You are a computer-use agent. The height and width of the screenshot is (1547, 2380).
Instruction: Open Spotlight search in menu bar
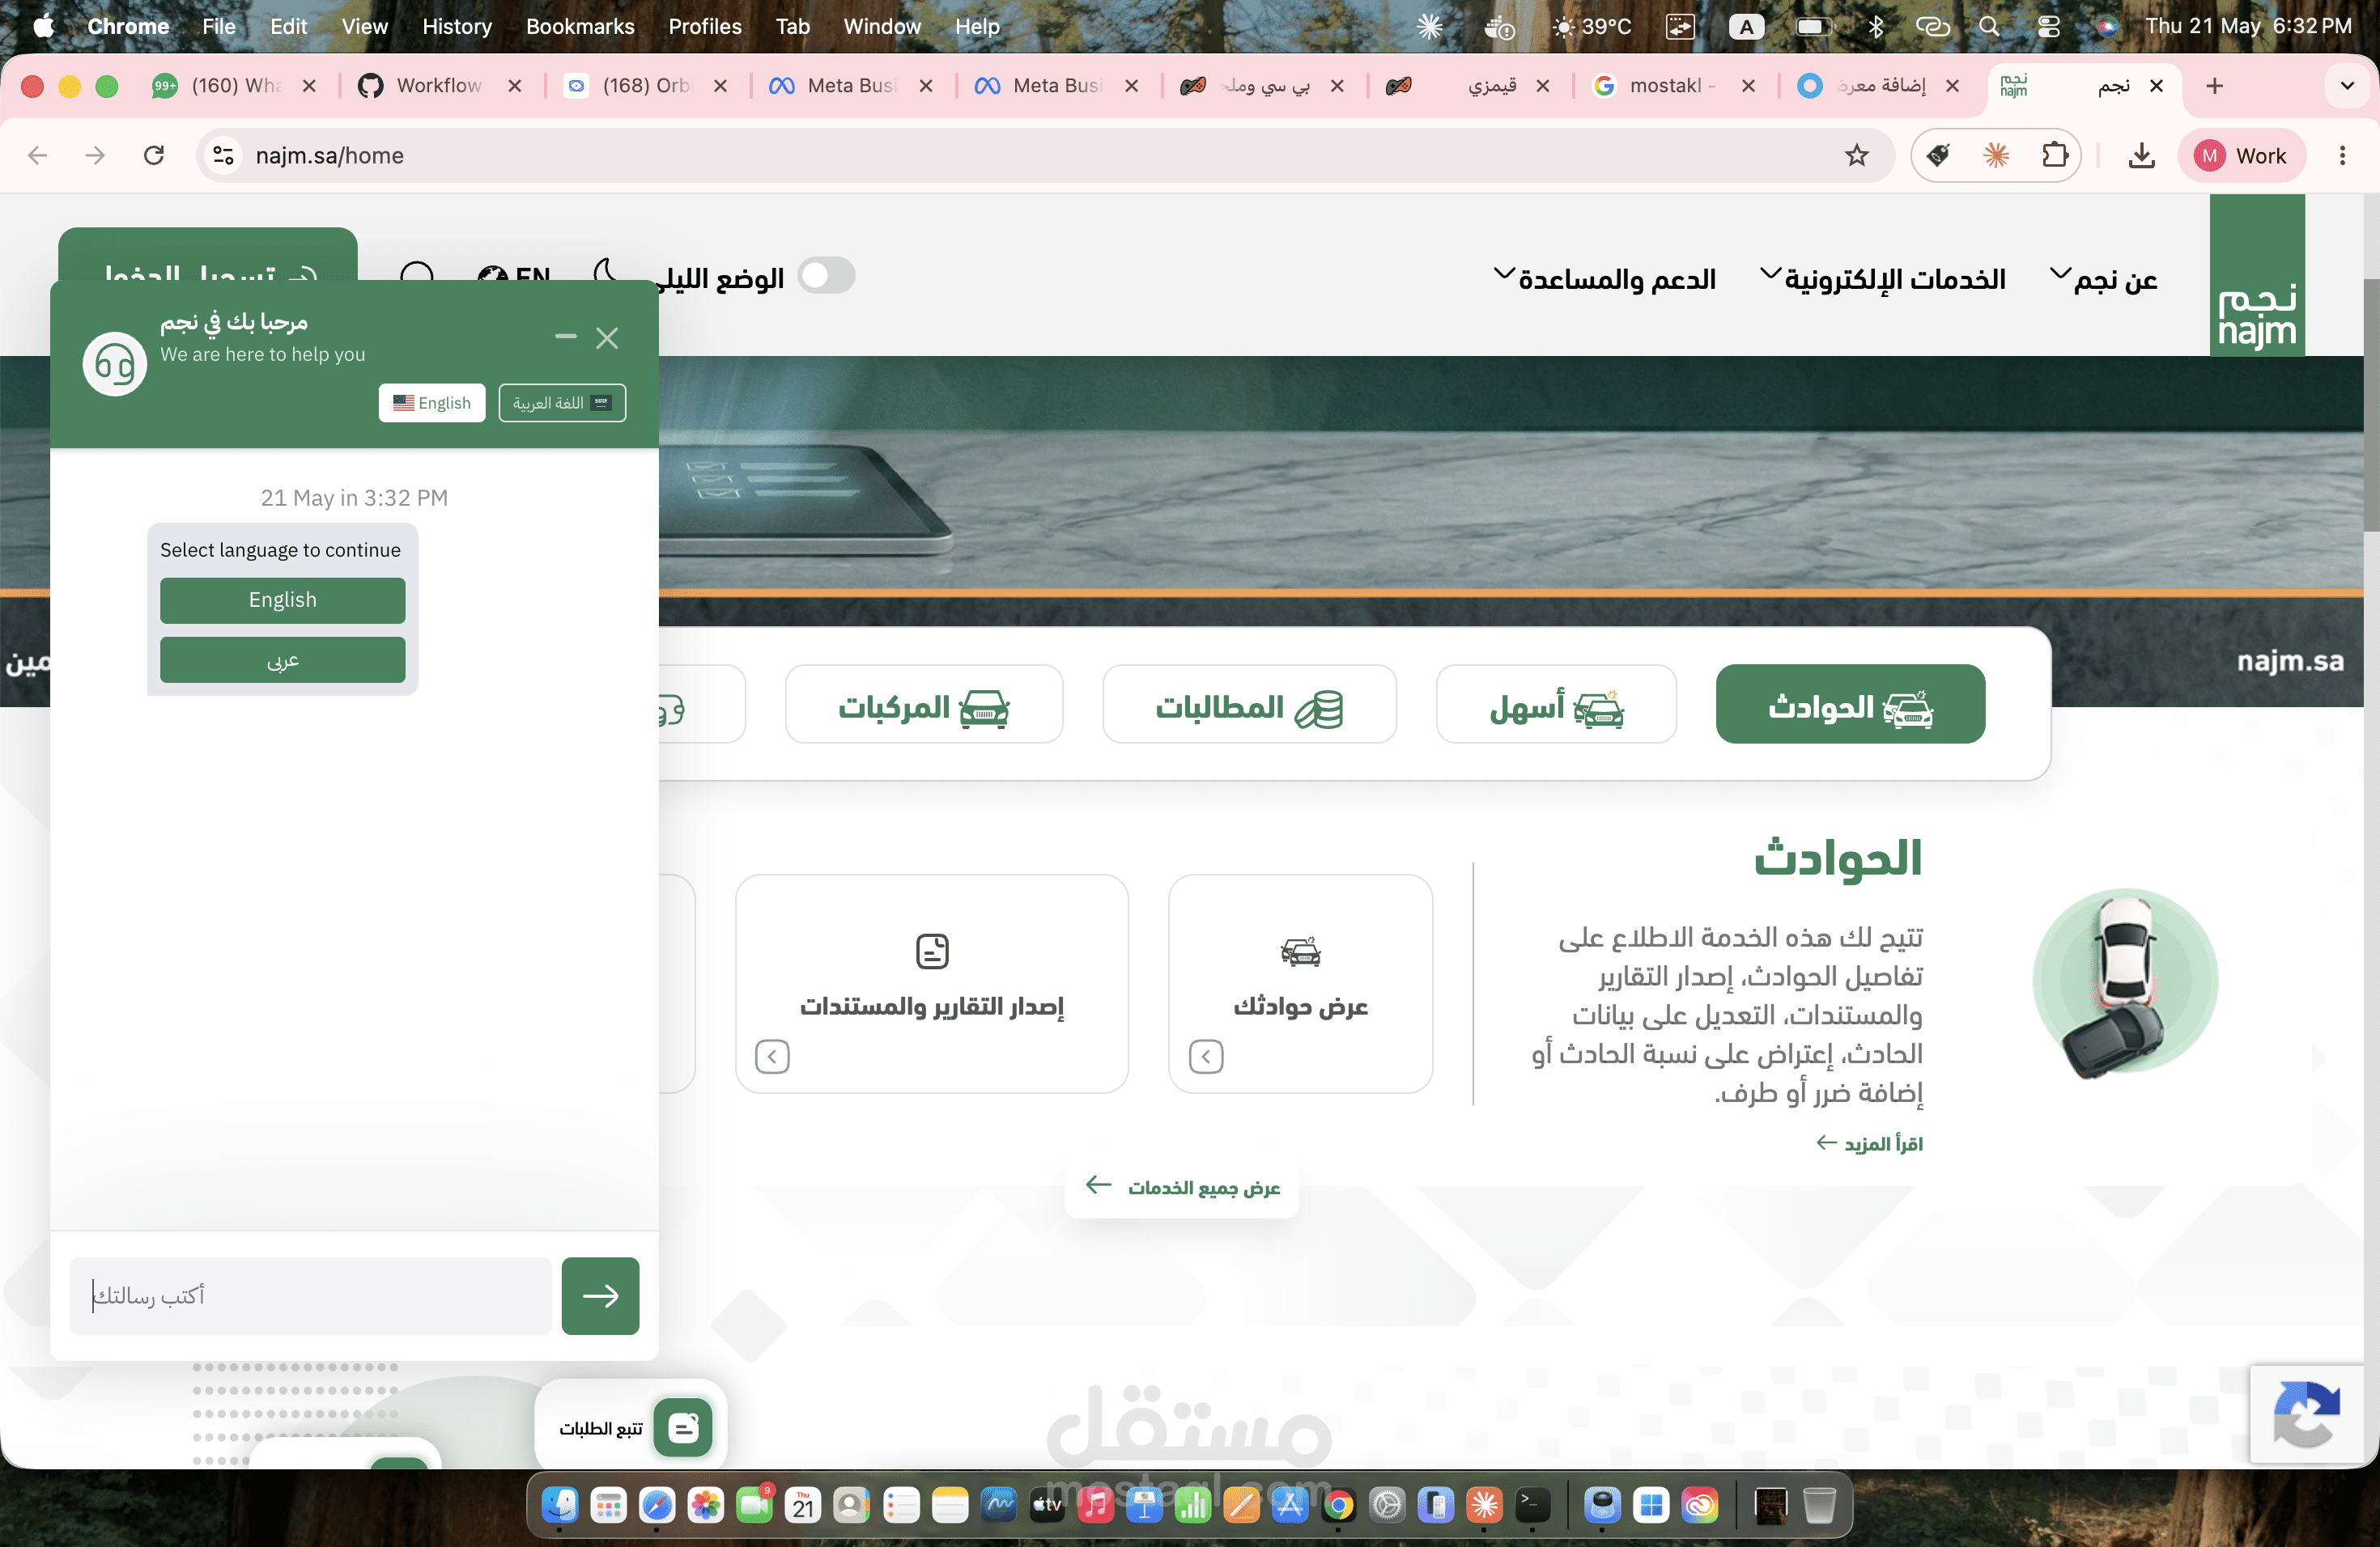pos(1990,26)
